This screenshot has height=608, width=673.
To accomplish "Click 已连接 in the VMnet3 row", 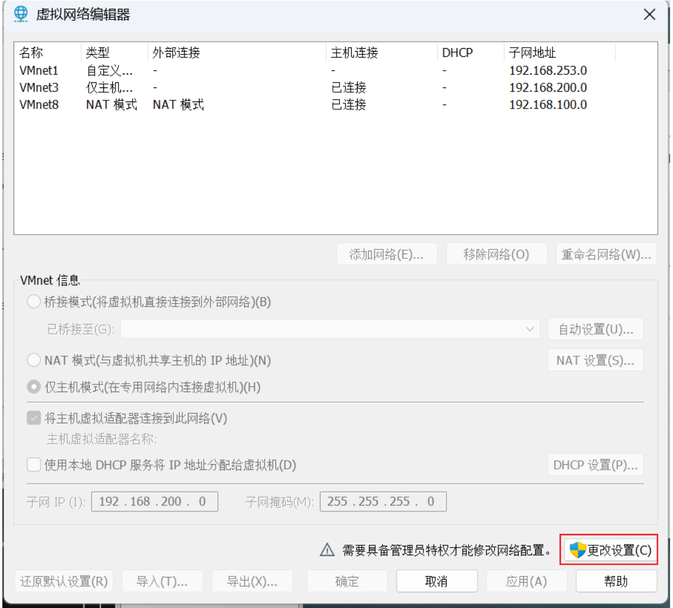I will click(x=348, y=87).
